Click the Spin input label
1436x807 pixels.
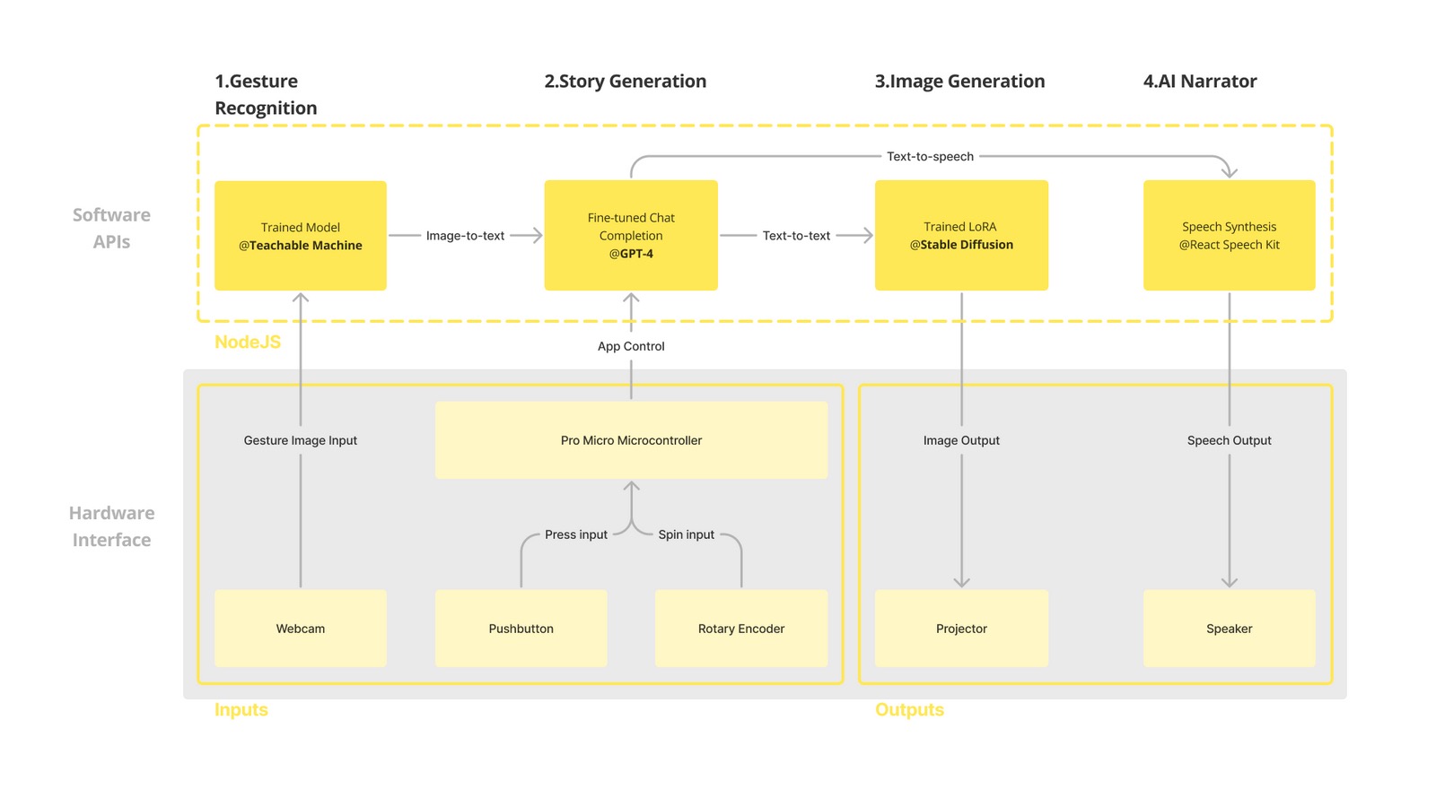687,534
